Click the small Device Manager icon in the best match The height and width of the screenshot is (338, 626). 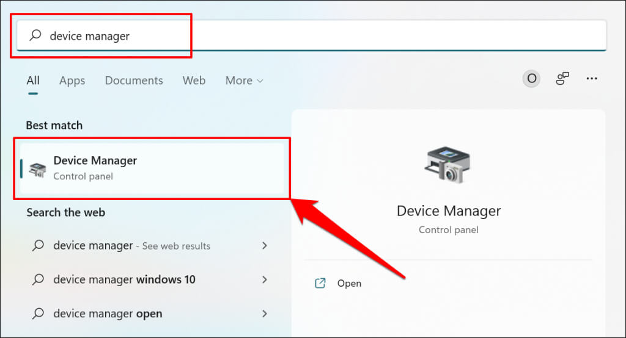(x=37, y=170)
